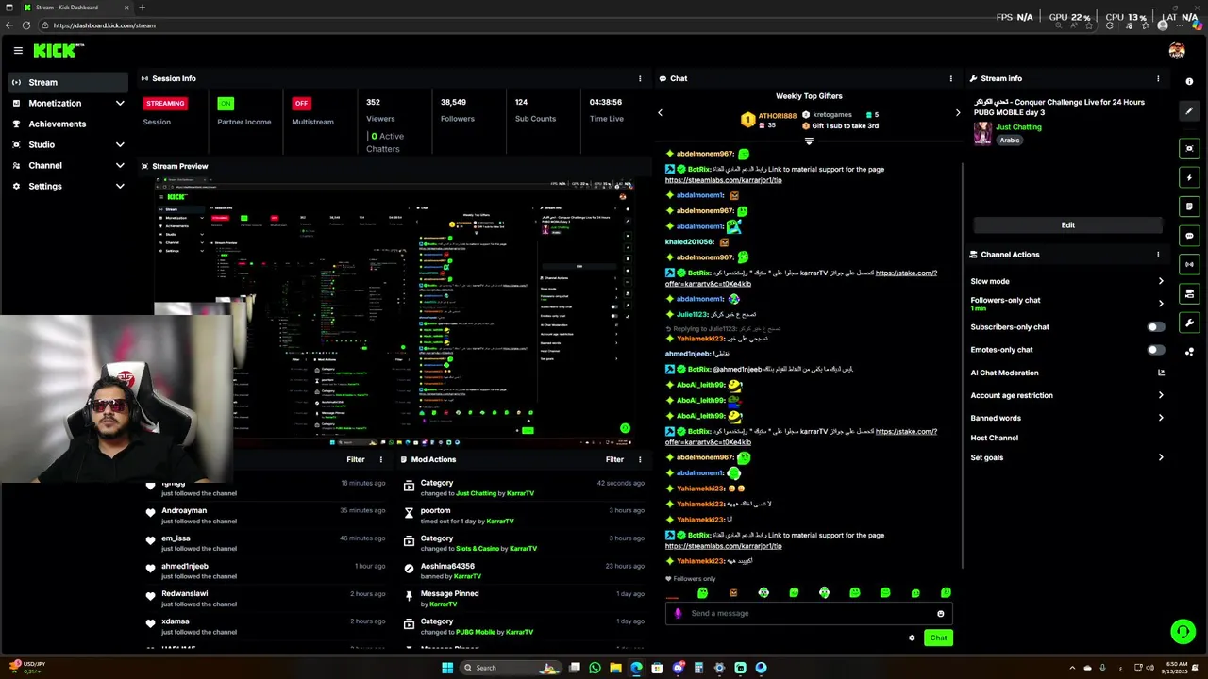Toggle Emotes-only chat switch

pos(1155,350)
